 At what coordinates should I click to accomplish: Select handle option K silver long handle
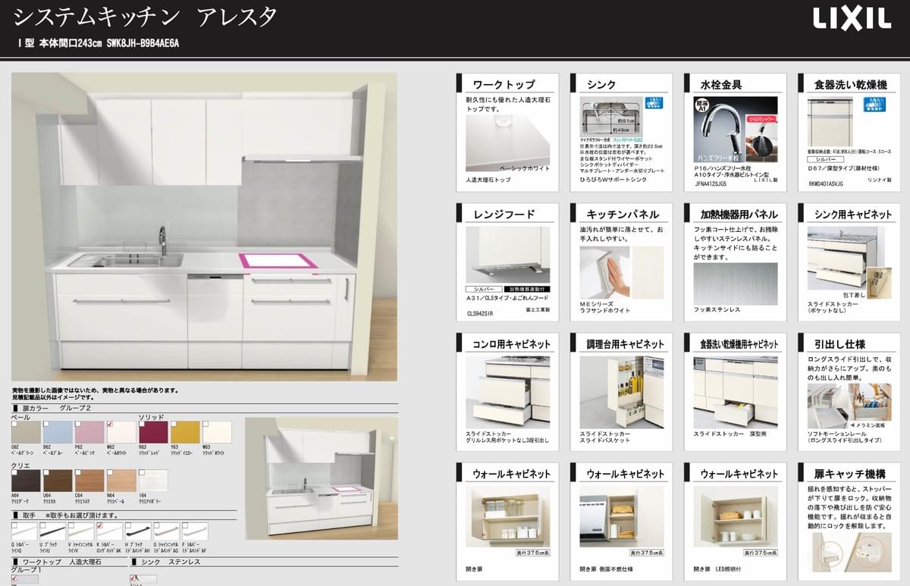109,531
